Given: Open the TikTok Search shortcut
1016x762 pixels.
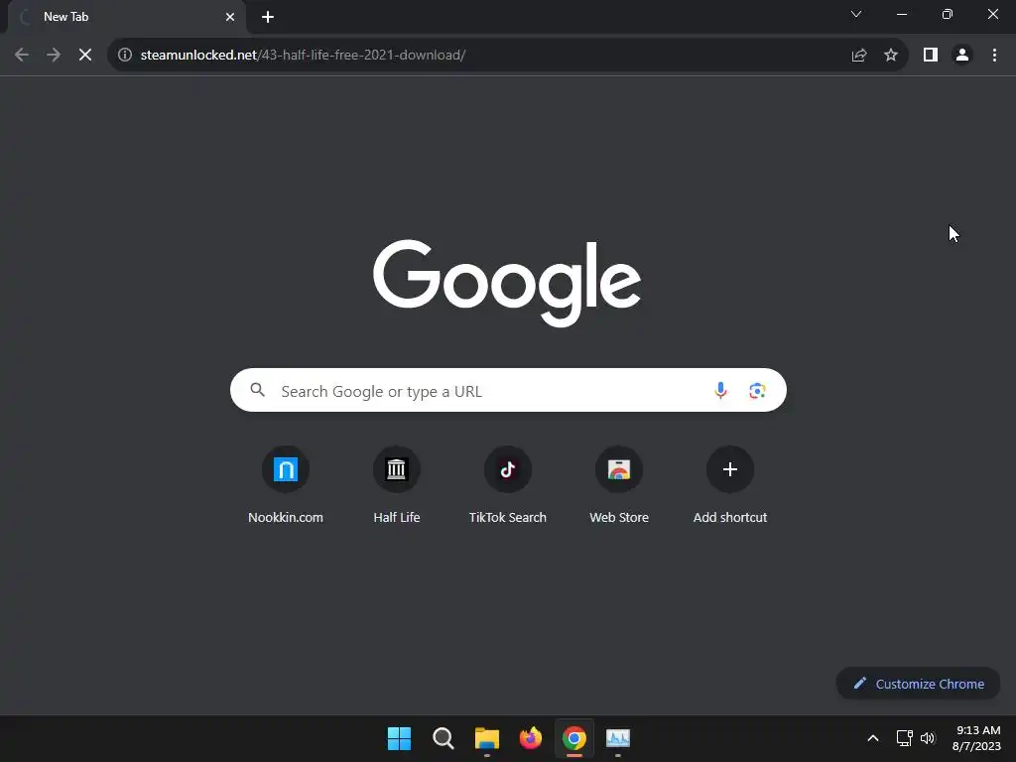Looking at the screenshot, I should click(508, 484).
